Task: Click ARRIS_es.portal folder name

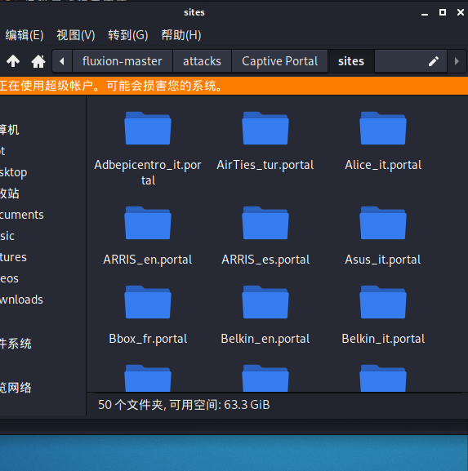Action: click(x=265, y=260)
